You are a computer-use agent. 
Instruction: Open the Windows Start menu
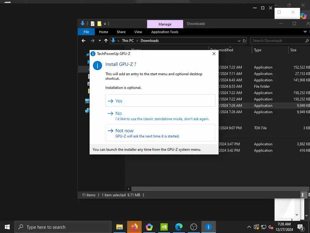(7, 227)
